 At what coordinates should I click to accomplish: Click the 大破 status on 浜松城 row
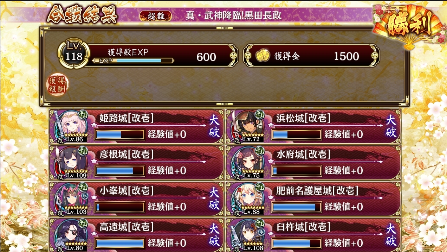click(x=391, y=126)
